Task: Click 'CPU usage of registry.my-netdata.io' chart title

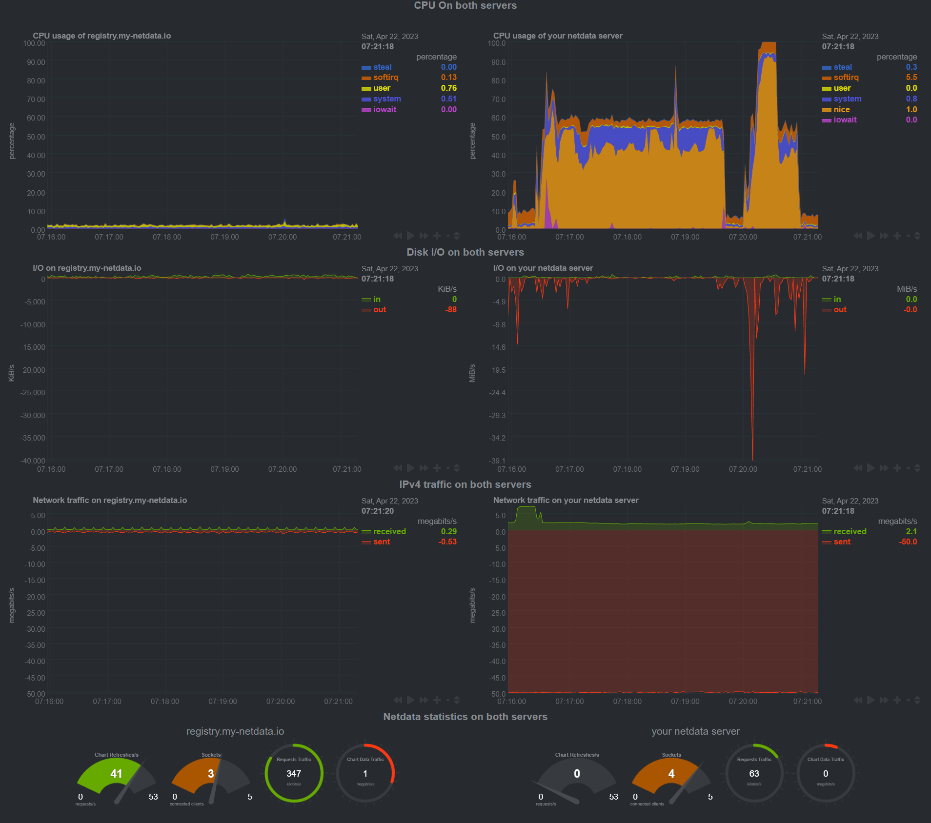Action: pos(101,36)
